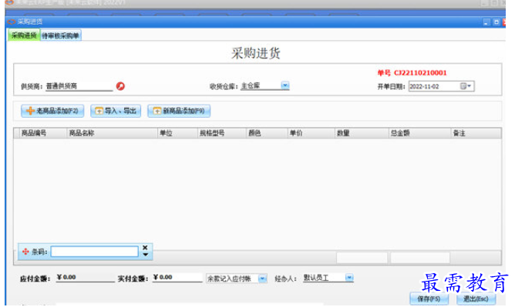The height and width of the screenshot is (307, 515).
Task: Click the 商品名称 column header
Action: [x=112, y=133]
